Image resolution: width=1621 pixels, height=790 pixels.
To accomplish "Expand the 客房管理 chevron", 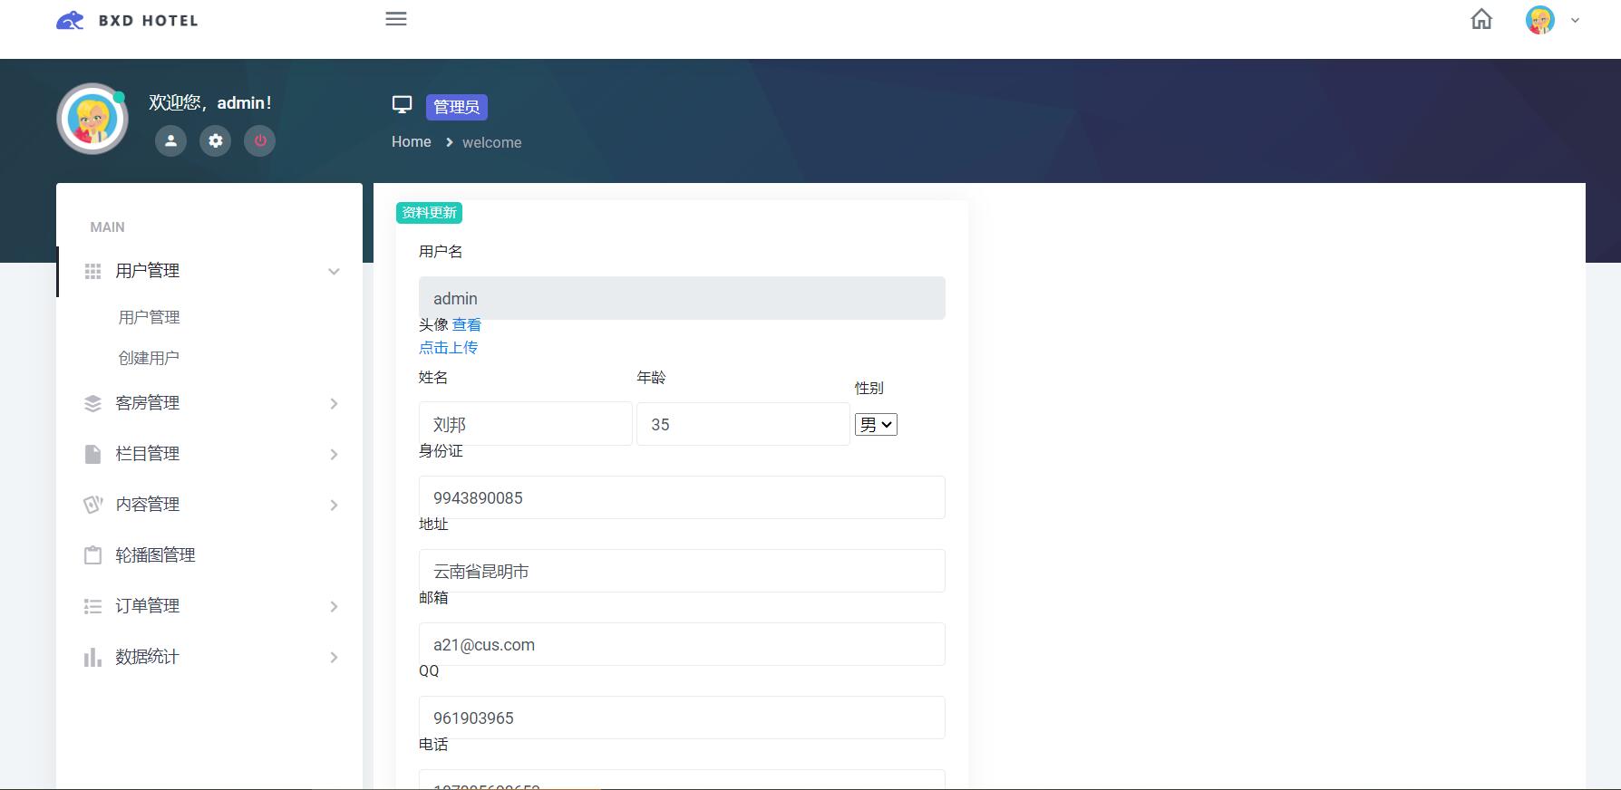I will tap(334, 403).
